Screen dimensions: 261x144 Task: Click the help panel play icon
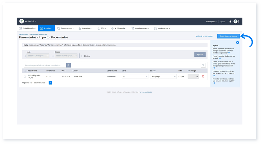coord(238,43)
